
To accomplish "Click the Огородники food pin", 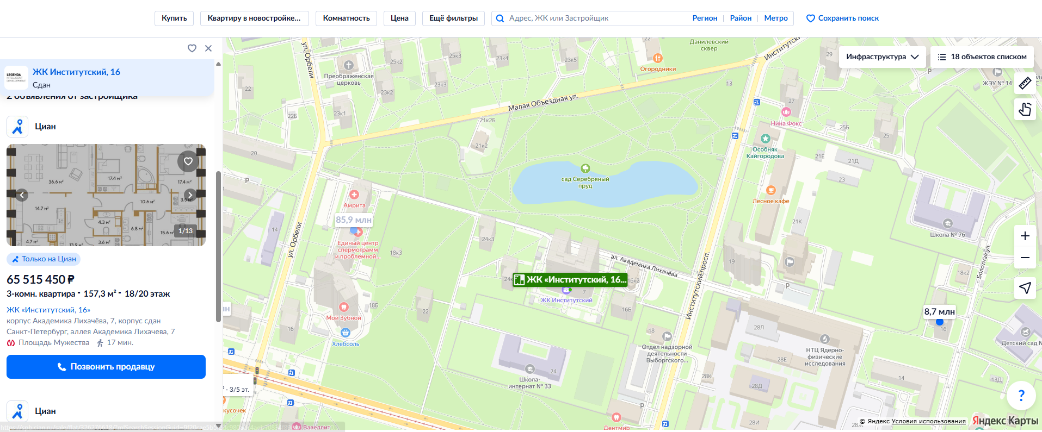I will tap(658, 58).
